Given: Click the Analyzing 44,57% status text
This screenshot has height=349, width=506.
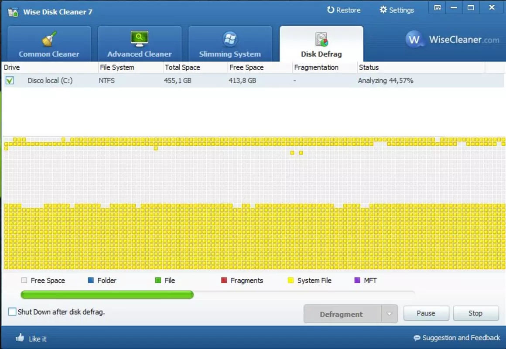Looking at the screenshot, I should [x=386, y=80].
